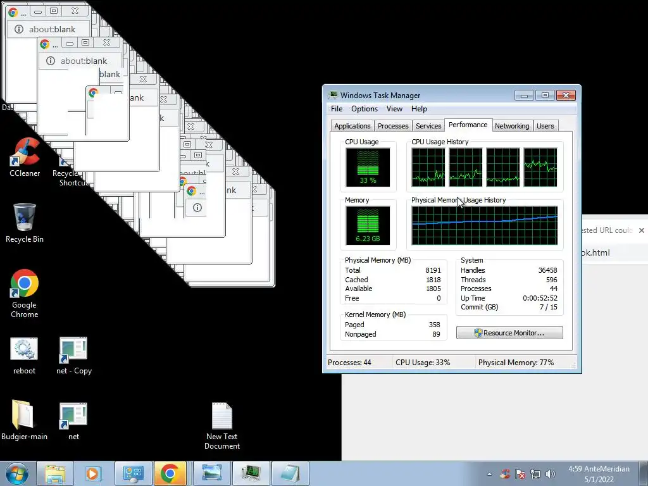Click the about:blank address in topmost Chrome window
Image resolution: width=648 pixels, height=486 pixels.
[x=52, y=29]
